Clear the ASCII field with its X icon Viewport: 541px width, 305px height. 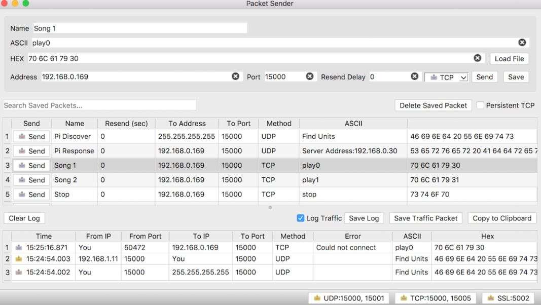tap(522, 43)
